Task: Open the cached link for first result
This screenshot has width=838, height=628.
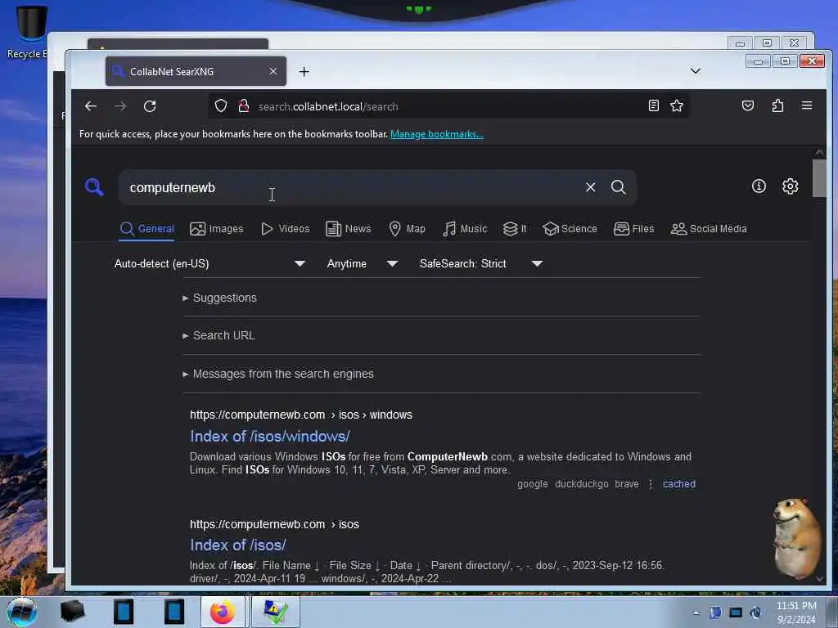Action: tap(678, 484)
